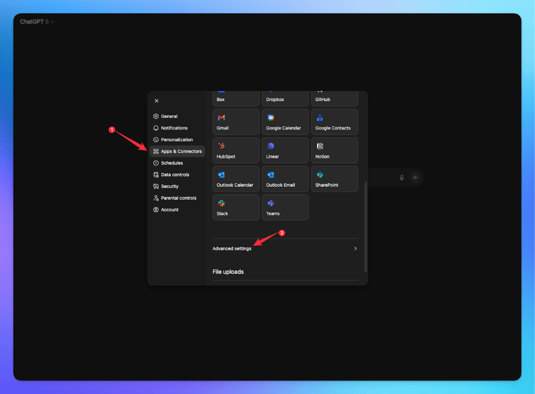Select the Google Calendar connector
The width and height of the screenshot is (535, 394).
[x=285, y=122]
